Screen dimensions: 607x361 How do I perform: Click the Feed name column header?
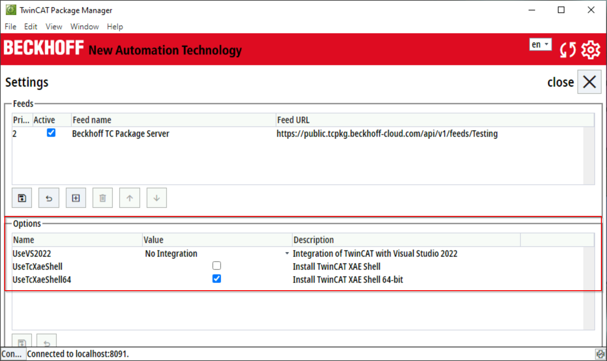pos(173,120)
